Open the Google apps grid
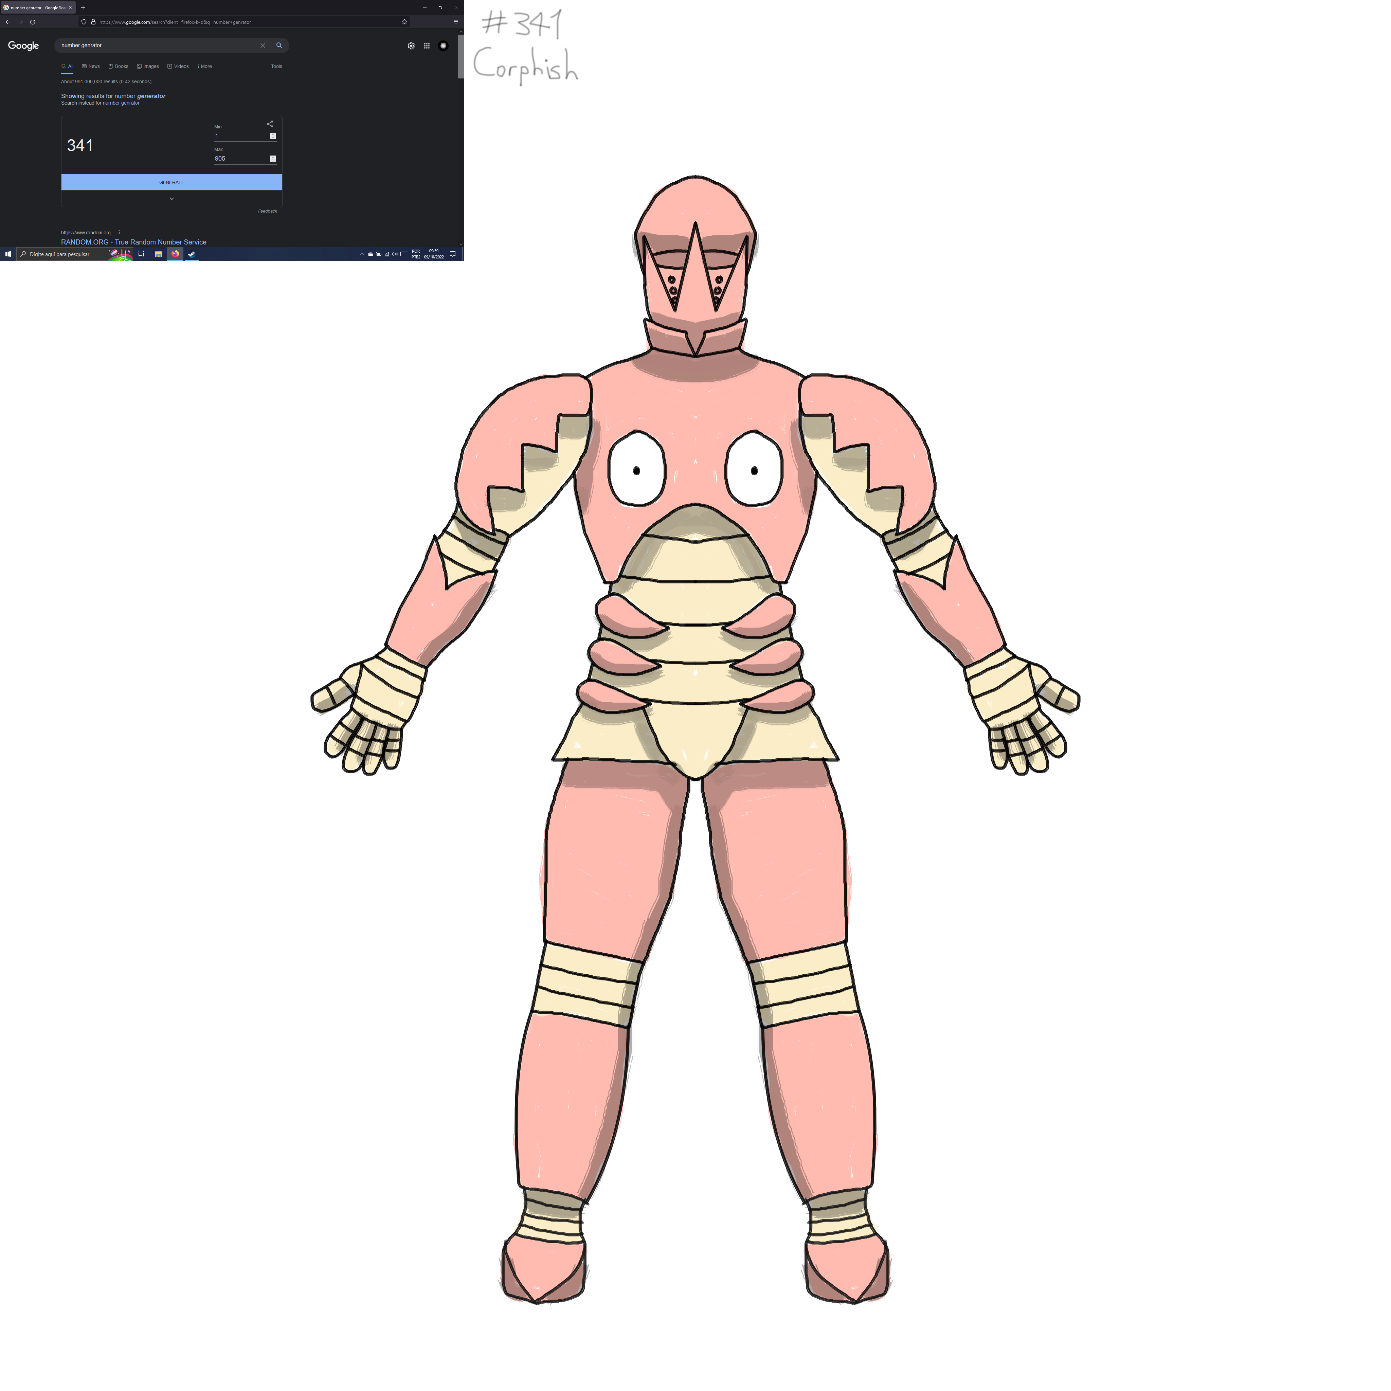The image size is (1391, 1391). click(x=426, y=46)
